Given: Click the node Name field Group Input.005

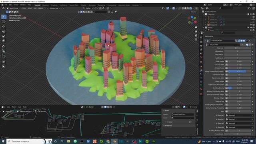Looking at the screenshot, I should click(182, 114).
